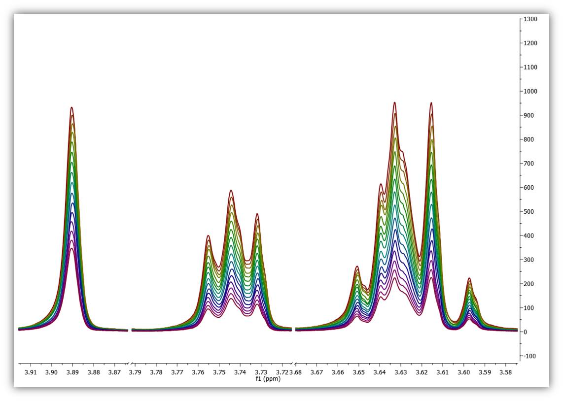The width and height of the screenshot is (563, 401).
Task: Click the 3.91 ppm tick label
Action: [x=31, y=372]
